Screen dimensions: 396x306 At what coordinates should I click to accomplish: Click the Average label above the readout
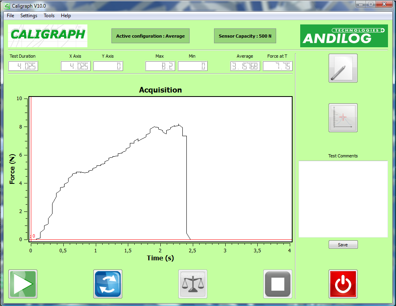(x=245, y=56)
